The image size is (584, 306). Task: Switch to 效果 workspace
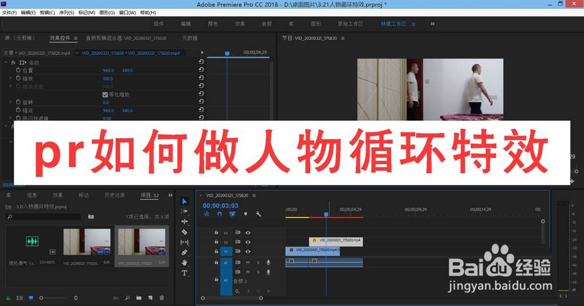coord(239,24)
